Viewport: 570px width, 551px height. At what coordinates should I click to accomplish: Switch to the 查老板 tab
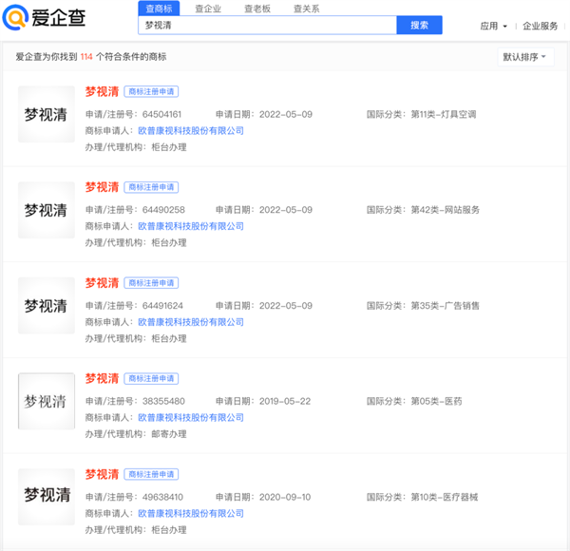[257, 9]
